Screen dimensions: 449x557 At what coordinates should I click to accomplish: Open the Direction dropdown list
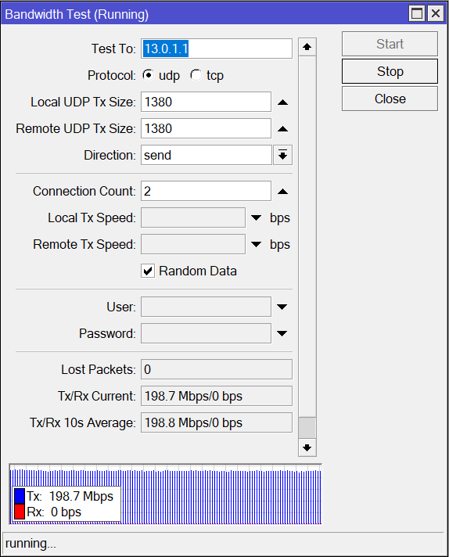coord(282,155)
